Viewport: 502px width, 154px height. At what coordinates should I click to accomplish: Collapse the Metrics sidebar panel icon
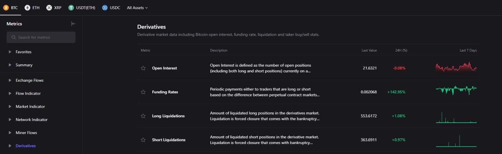73,24
